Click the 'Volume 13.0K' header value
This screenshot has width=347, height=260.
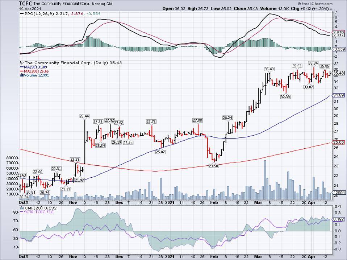(275, 9)
